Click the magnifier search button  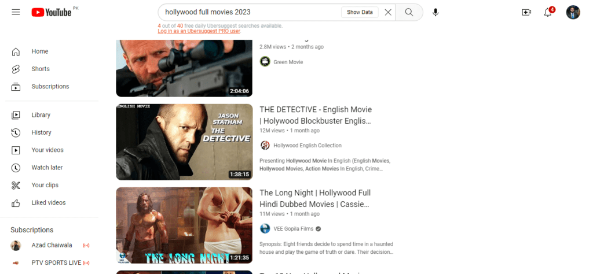(x=409, y=12)
